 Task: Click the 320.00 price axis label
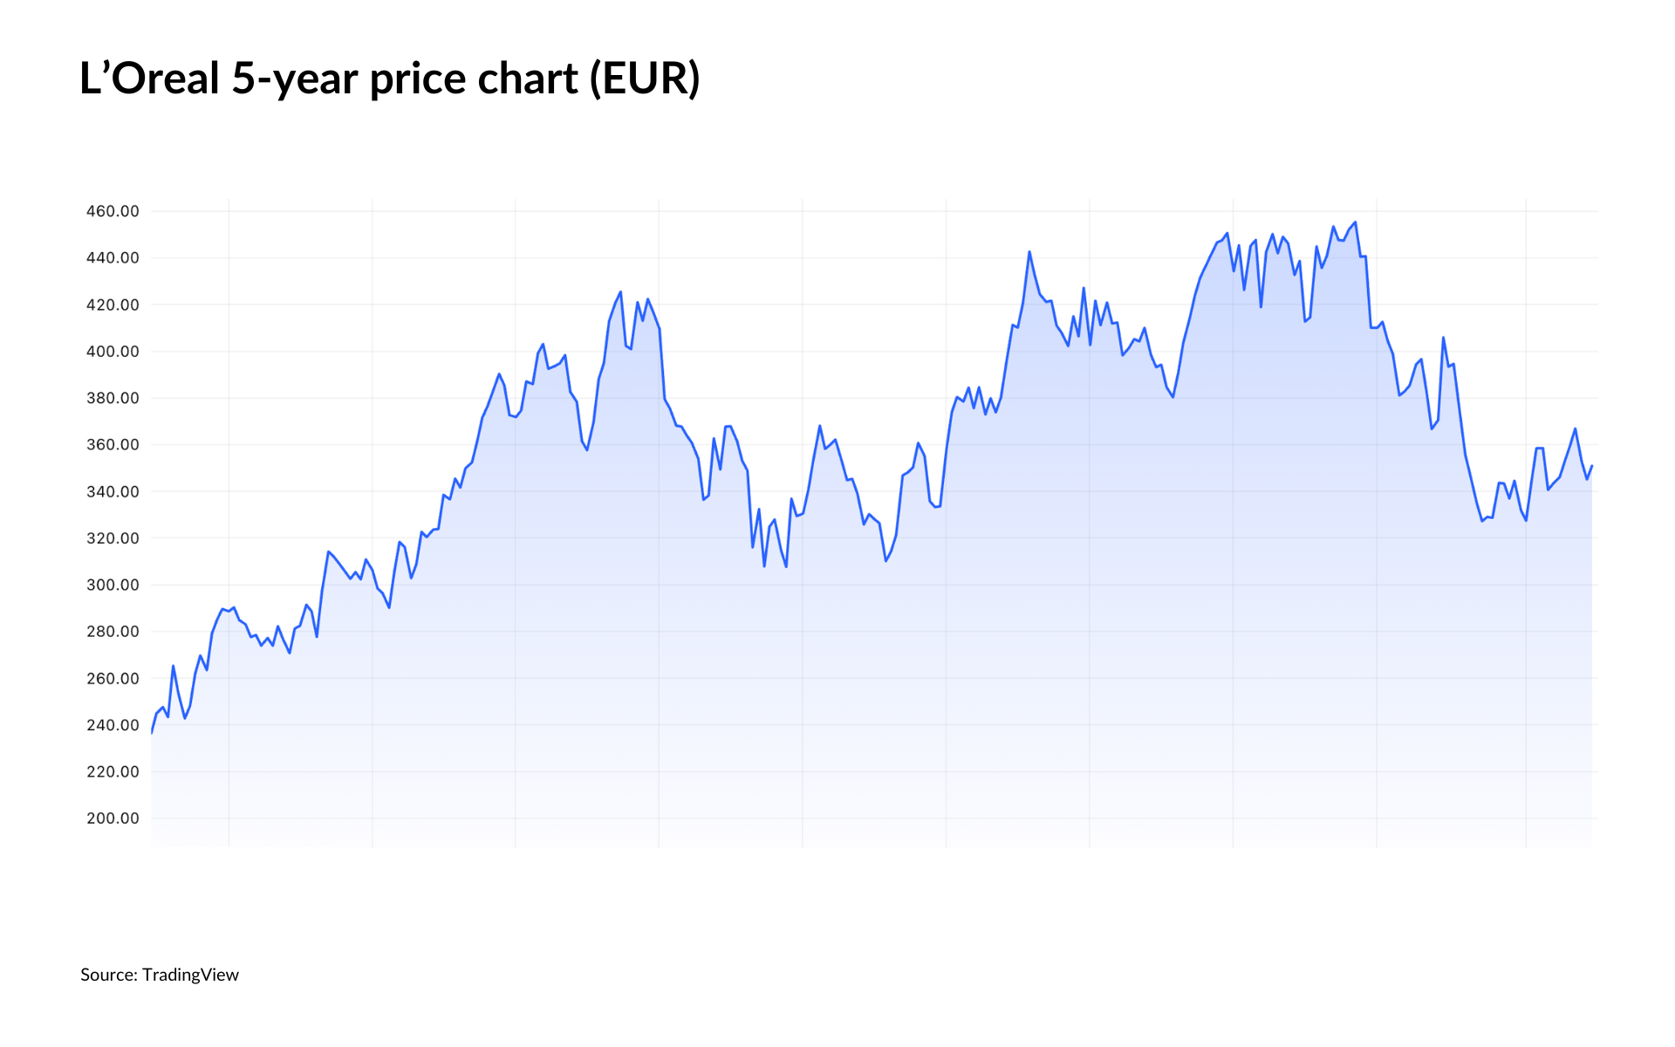click(x=113, y=538)
